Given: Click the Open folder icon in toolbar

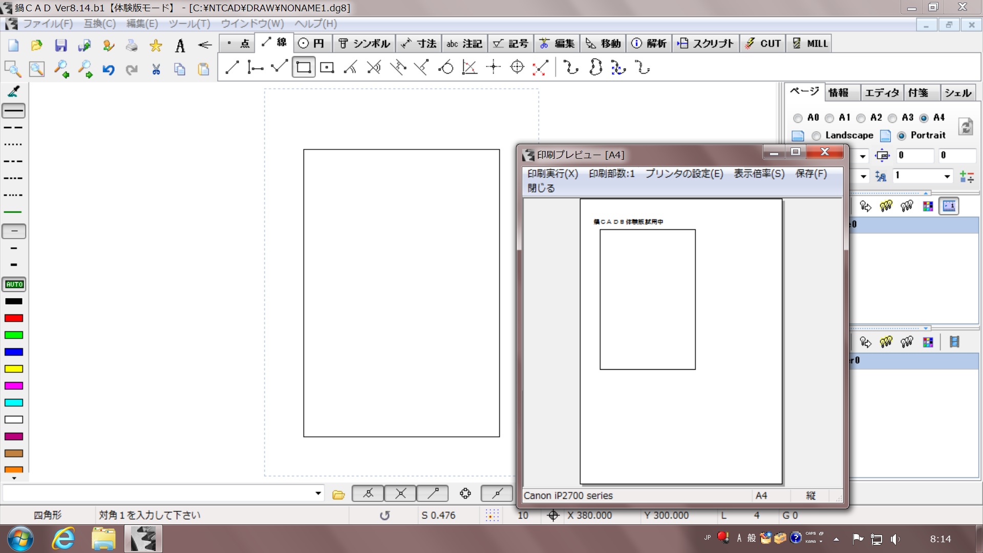Looking at the screenshot, I should (36, 45).
